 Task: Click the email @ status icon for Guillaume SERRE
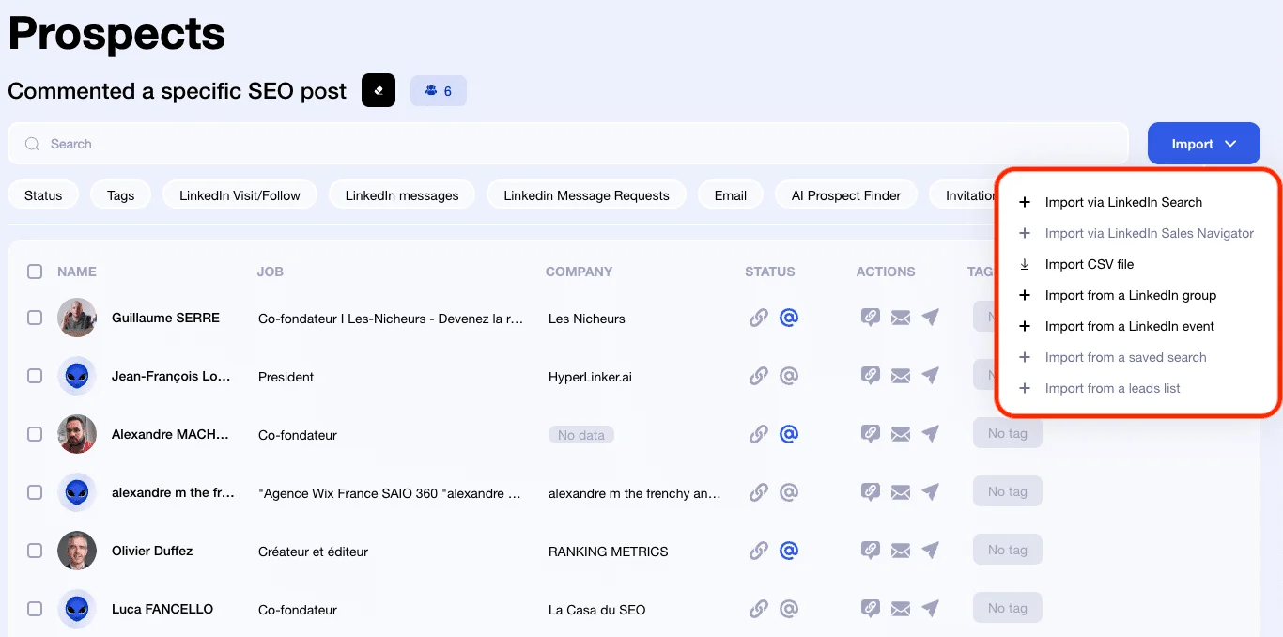[x=789, y=318]
